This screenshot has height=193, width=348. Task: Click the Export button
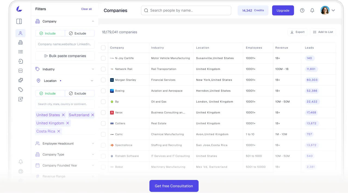[x=297, y=32]
